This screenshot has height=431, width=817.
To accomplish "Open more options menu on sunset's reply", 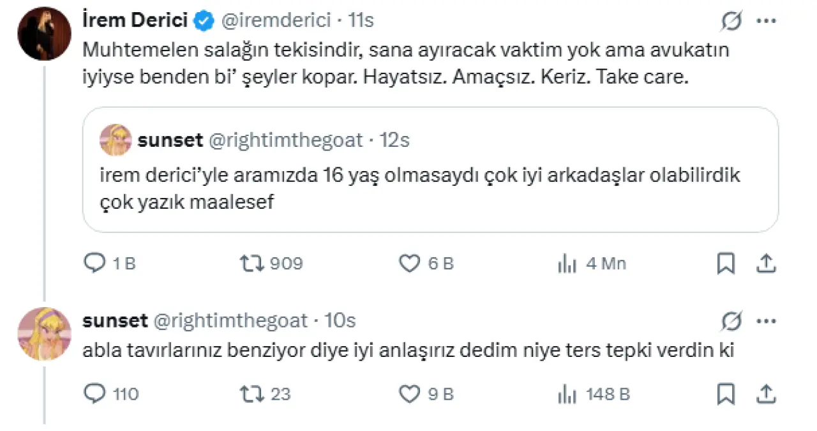I will (766, 320).
